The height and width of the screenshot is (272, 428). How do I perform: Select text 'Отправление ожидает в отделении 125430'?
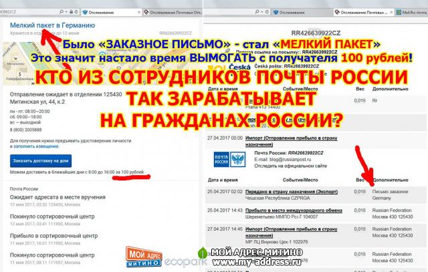[x=66, y=94]
